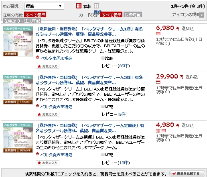This screenshot has width=207, height=177.
Task: Add the 1個 item to お気に入り
Action: tap(47, 66)
